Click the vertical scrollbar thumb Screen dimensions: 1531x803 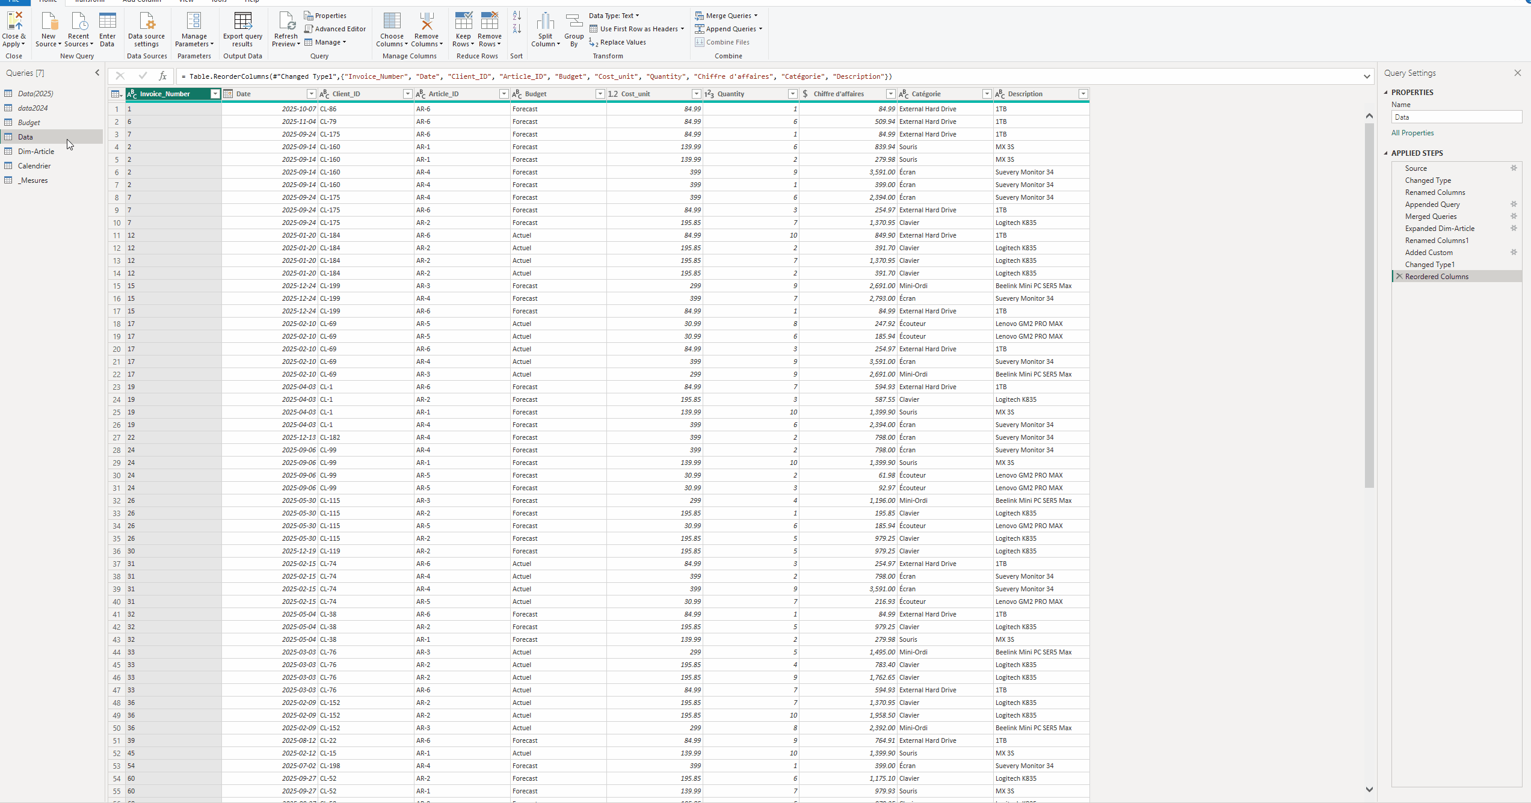[1369, 305]
